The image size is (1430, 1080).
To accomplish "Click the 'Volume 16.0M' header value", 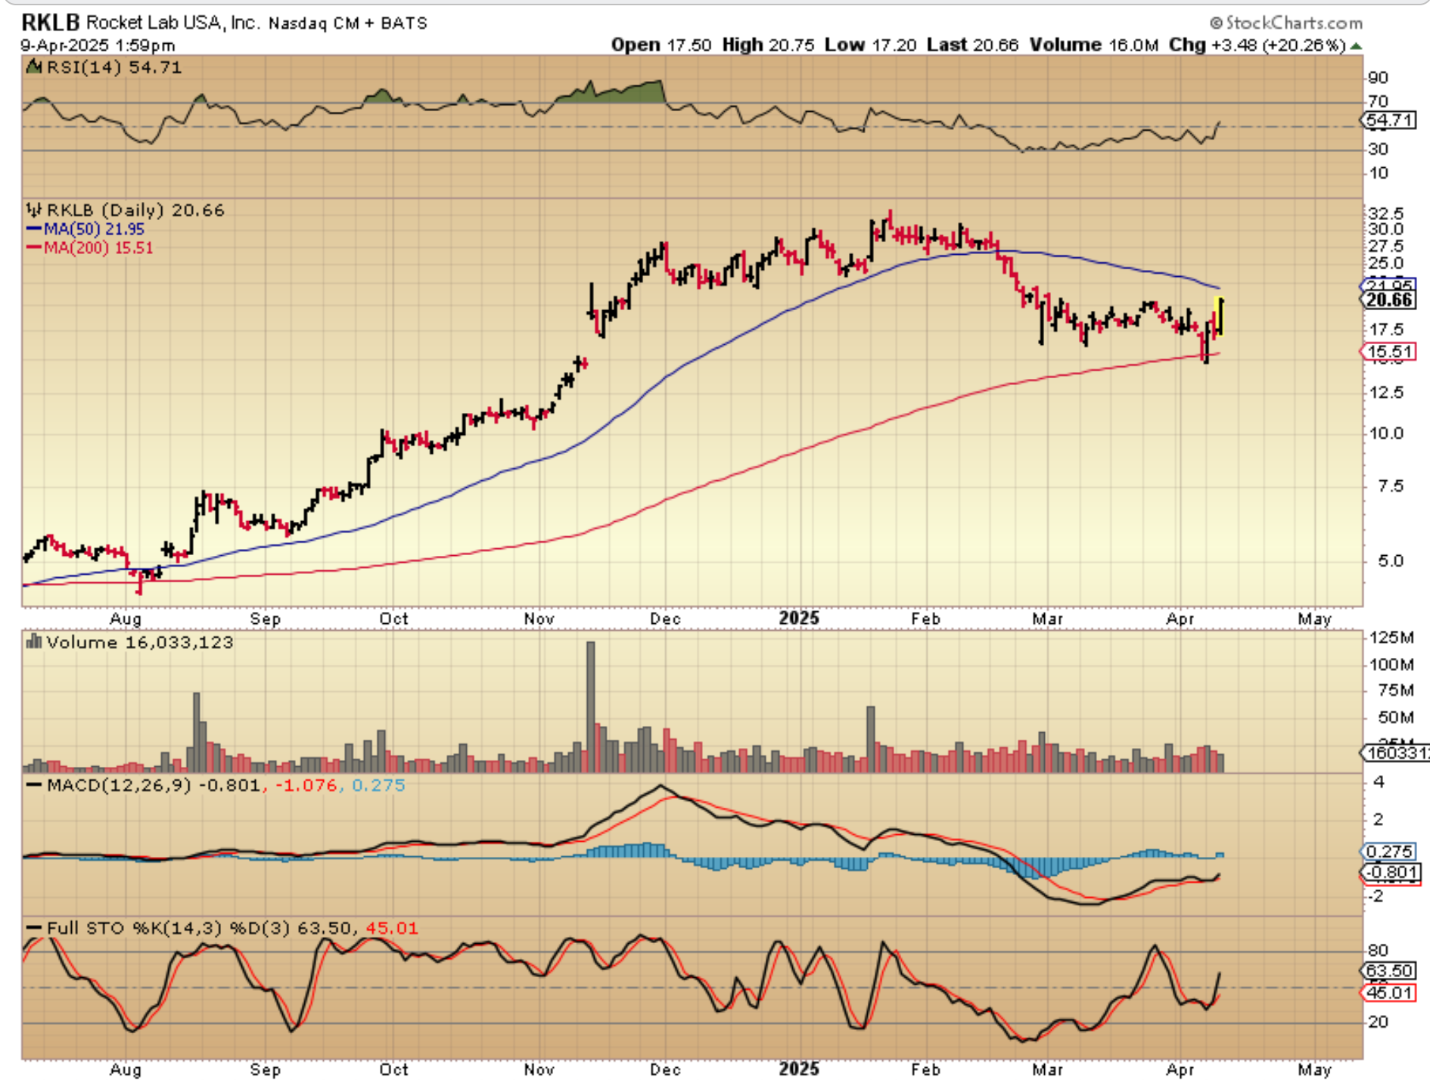I will 1093,45.
